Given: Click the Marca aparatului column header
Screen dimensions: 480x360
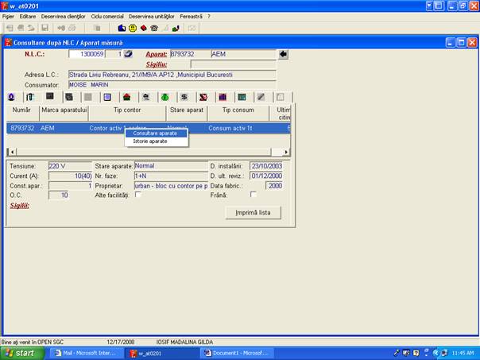Looking at the screenshot, I should 64,114.
